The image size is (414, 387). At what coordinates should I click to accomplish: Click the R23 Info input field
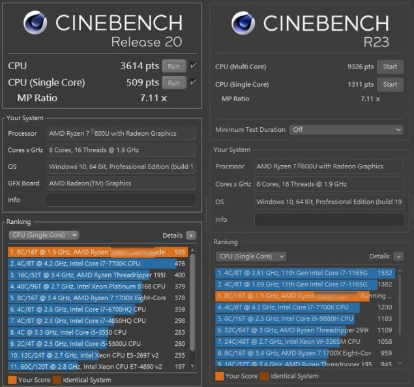click(329, 220)
